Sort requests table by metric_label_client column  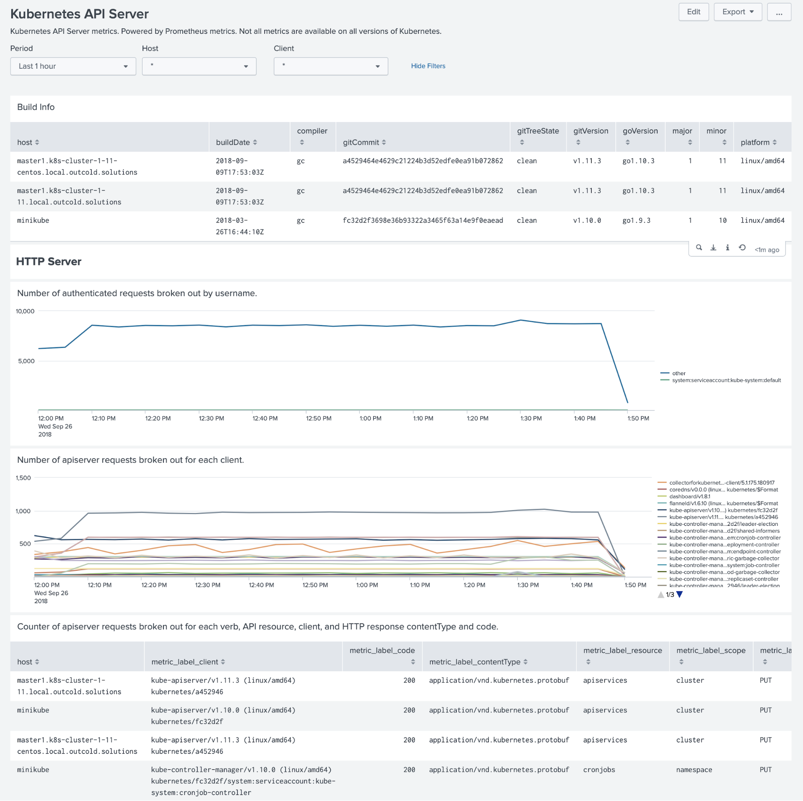pyautogui.click(x=188, y=662)
